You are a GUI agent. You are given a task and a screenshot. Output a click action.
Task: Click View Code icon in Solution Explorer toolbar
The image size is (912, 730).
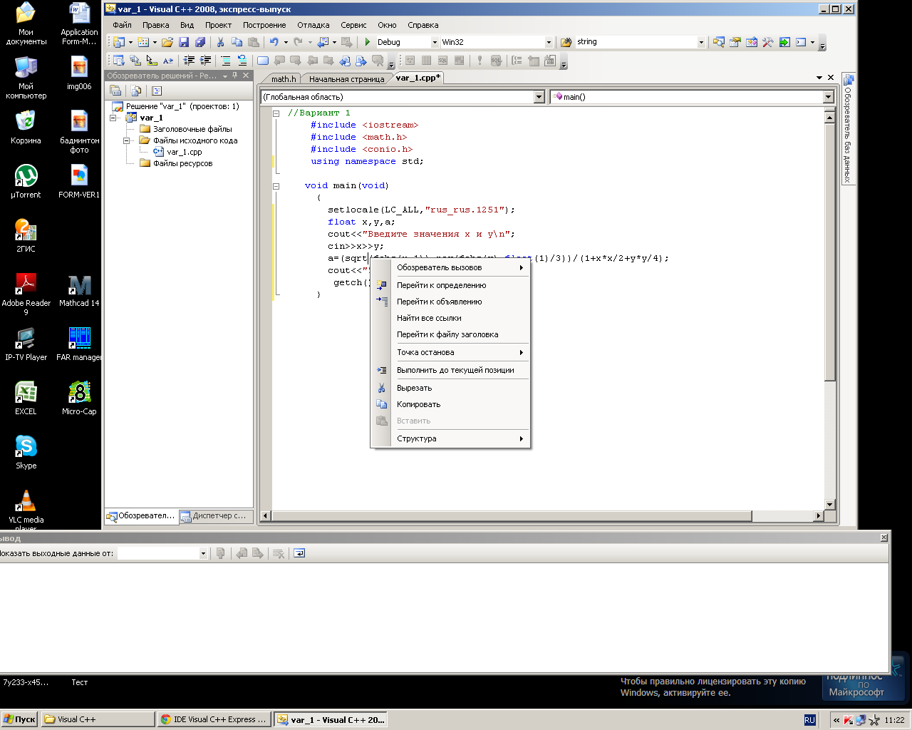coord(157,91)
